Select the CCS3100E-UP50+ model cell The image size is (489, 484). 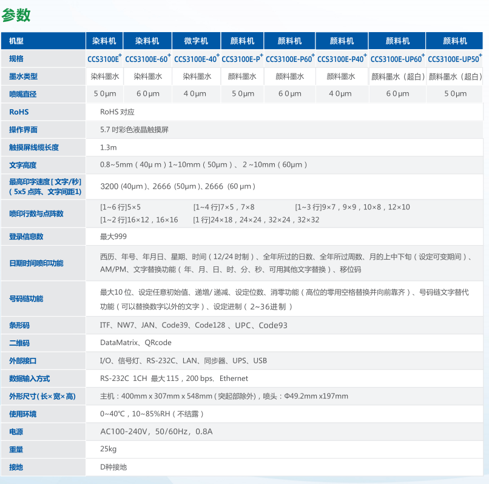pyautogui.click(x=454, y=59)
